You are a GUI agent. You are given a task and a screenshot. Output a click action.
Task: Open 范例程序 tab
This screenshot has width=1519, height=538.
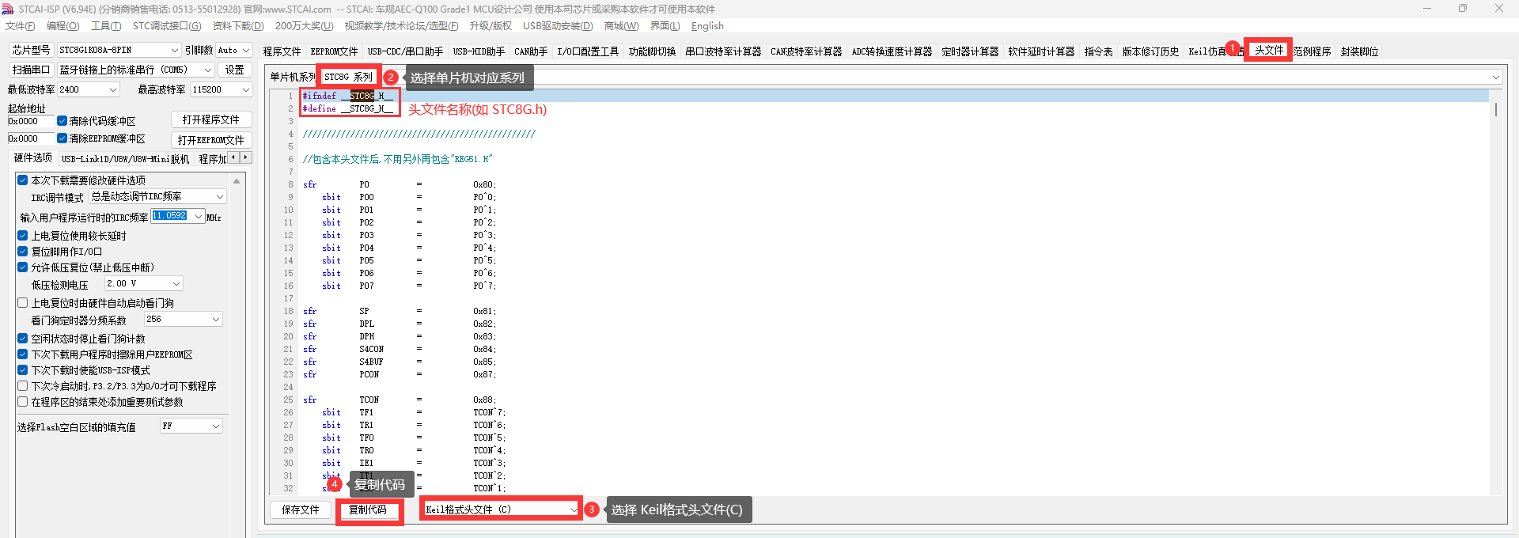pos(1312,51)
